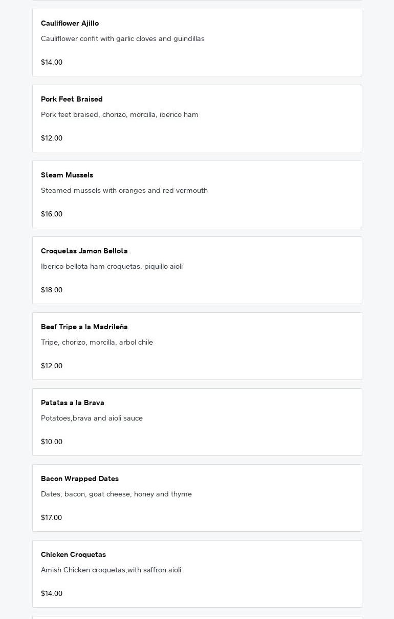394x619 pixels.
Task: Select the Beef Tripe a la Madrileña item
Action: (x=197, y=346)
